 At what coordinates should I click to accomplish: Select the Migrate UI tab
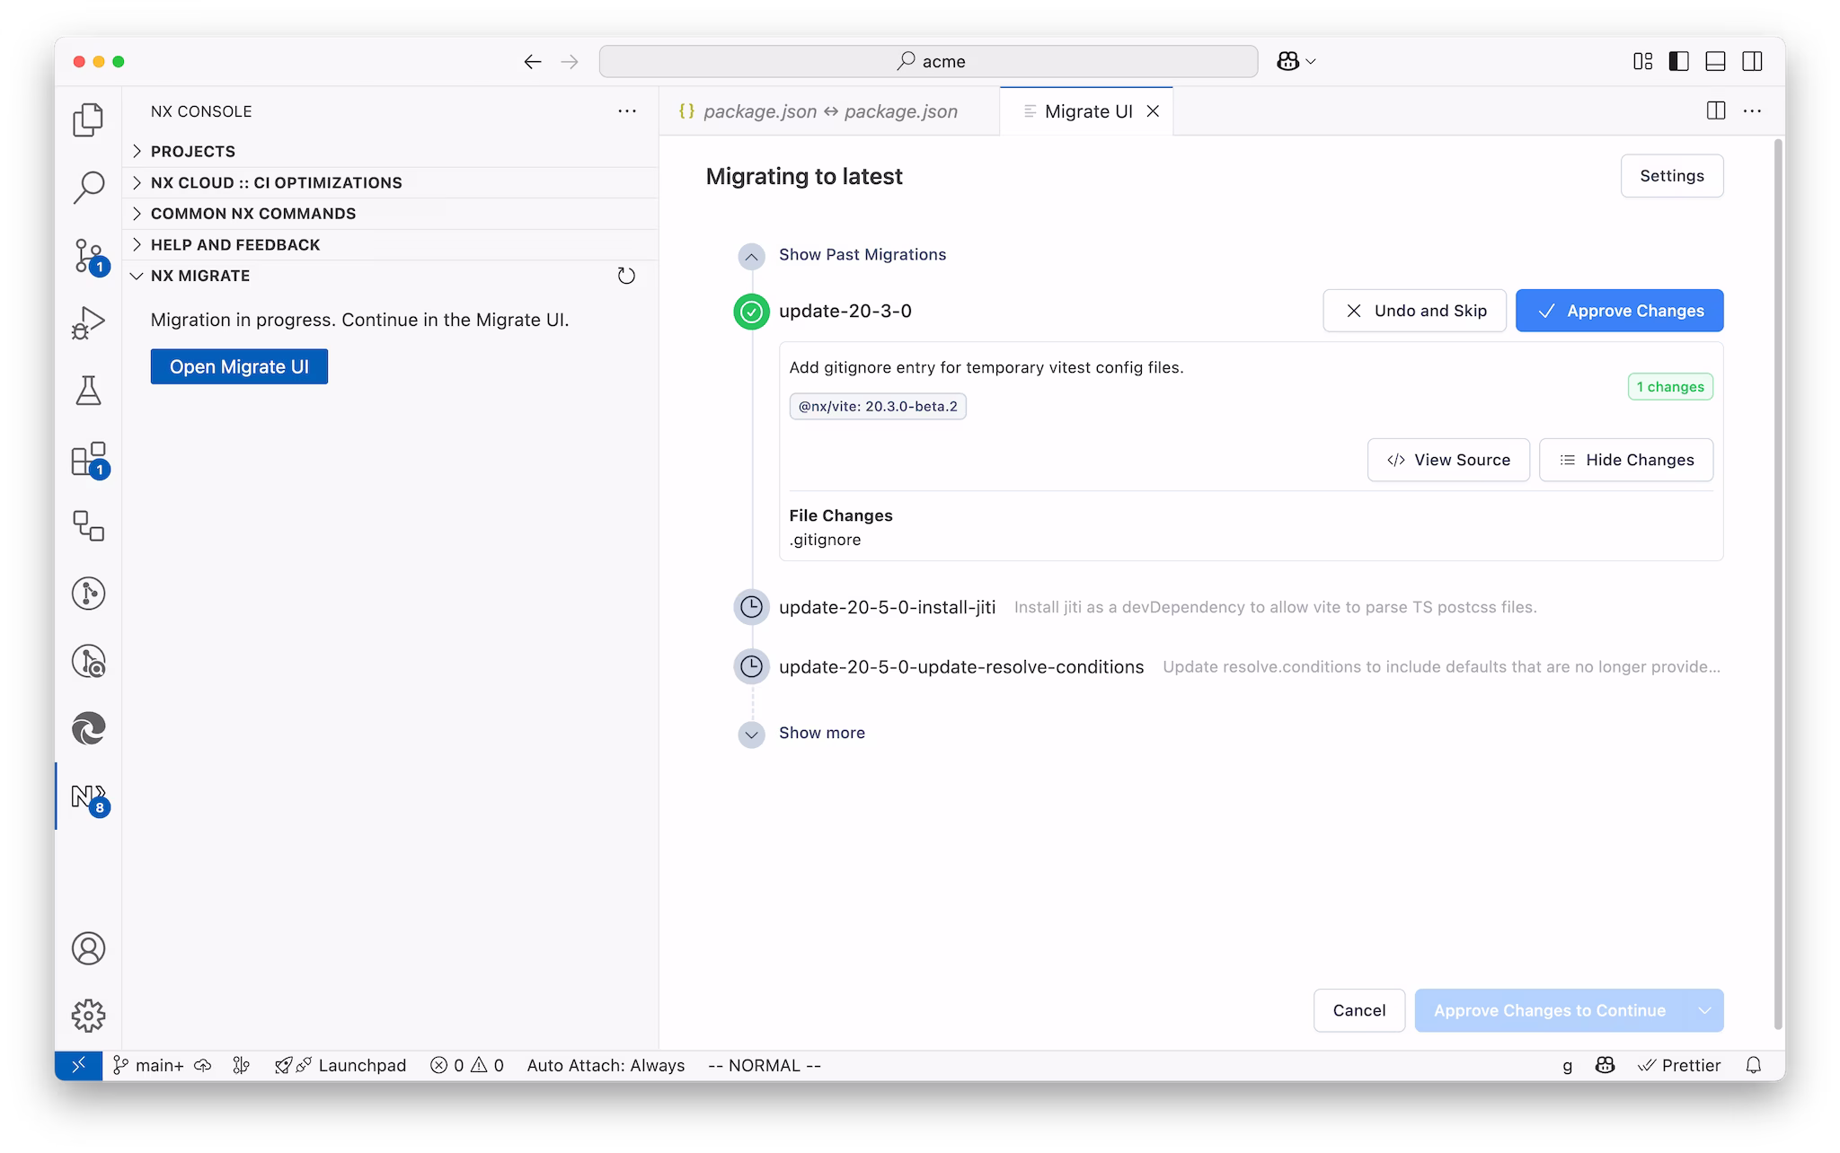tap(1085, 110)
